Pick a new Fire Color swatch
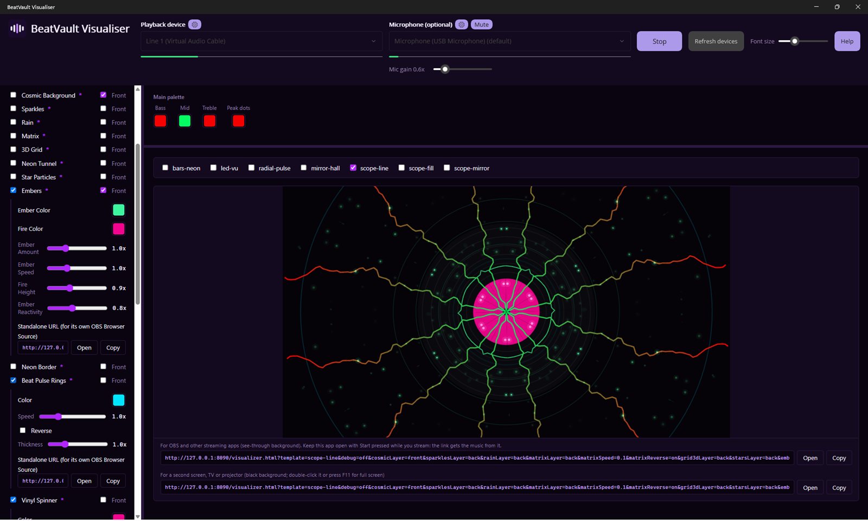Screen dimensions: 868x521 pos(119,229)
